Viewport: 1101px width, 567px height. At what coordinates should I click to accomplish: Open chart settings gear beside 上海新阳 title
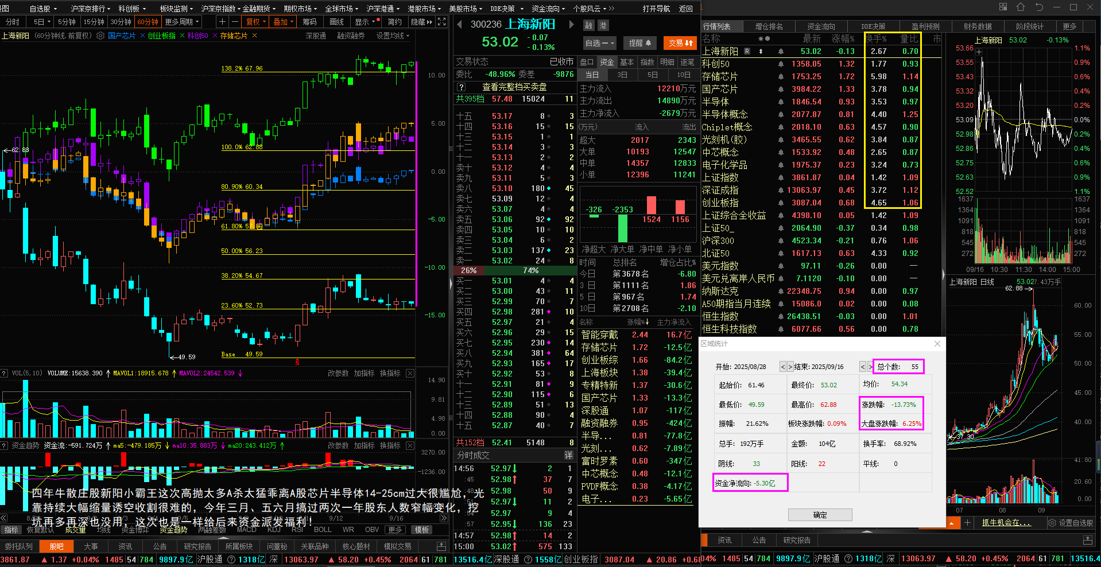pyautogui.click(x=100, y=36)
